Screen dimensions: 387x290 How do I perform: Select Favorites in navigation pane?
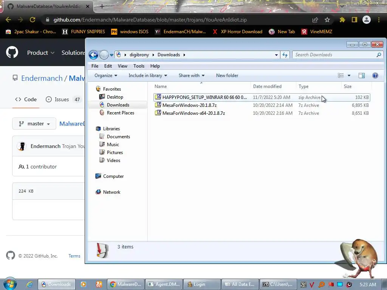click(x=112, y=89)
